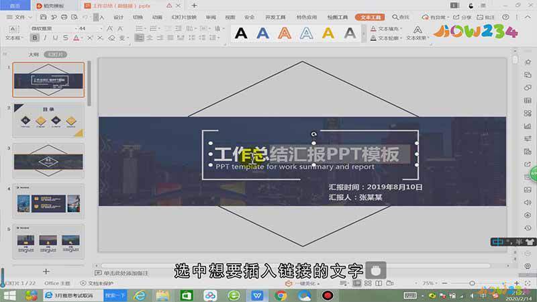
Task: Toggle right text alignment
Action: click(160, 38)
